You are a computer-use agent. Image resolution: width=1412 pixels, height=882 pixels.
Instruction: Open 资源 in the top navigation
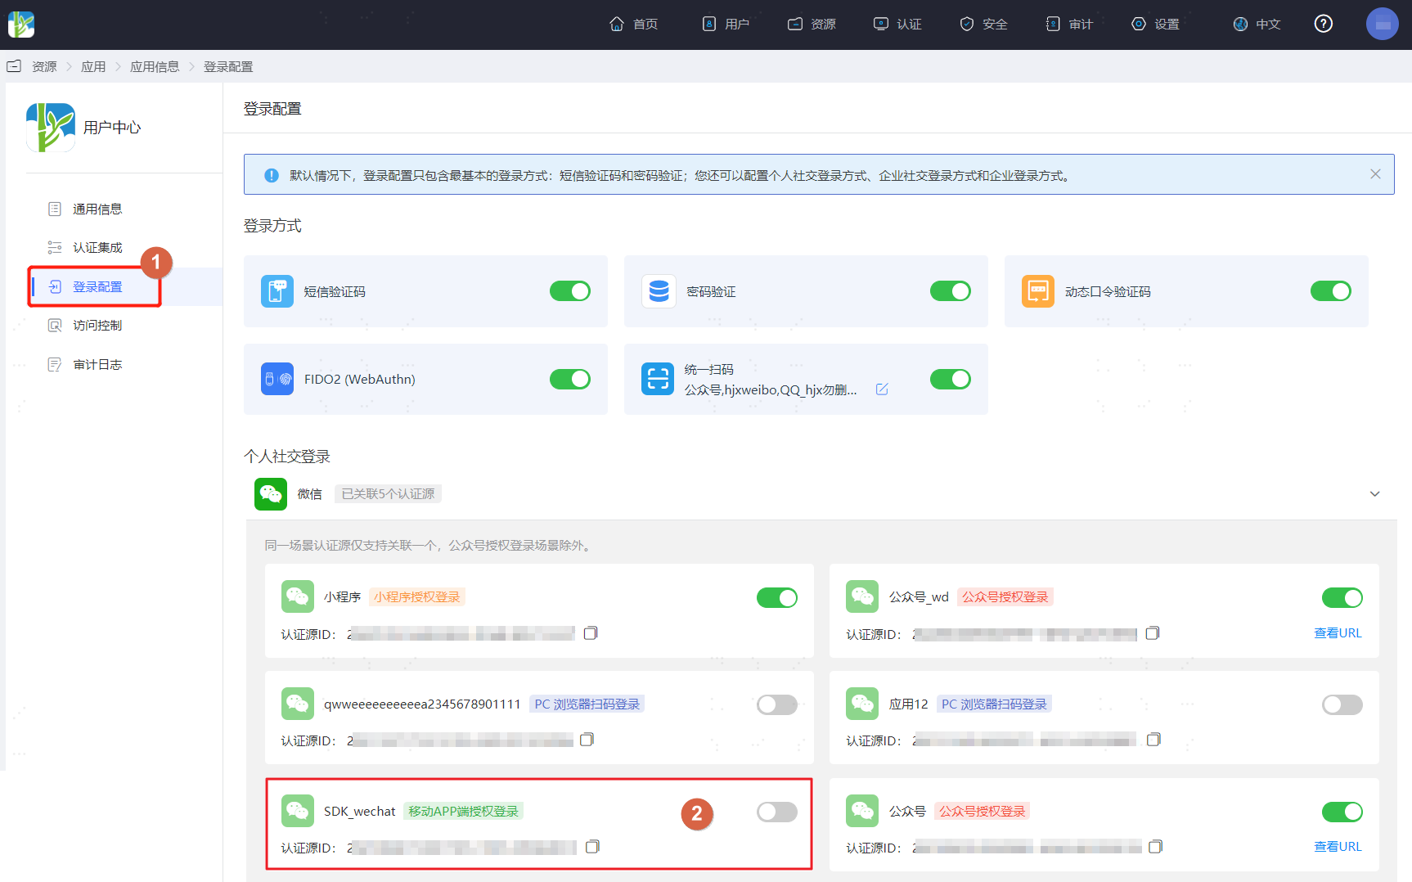812,25
